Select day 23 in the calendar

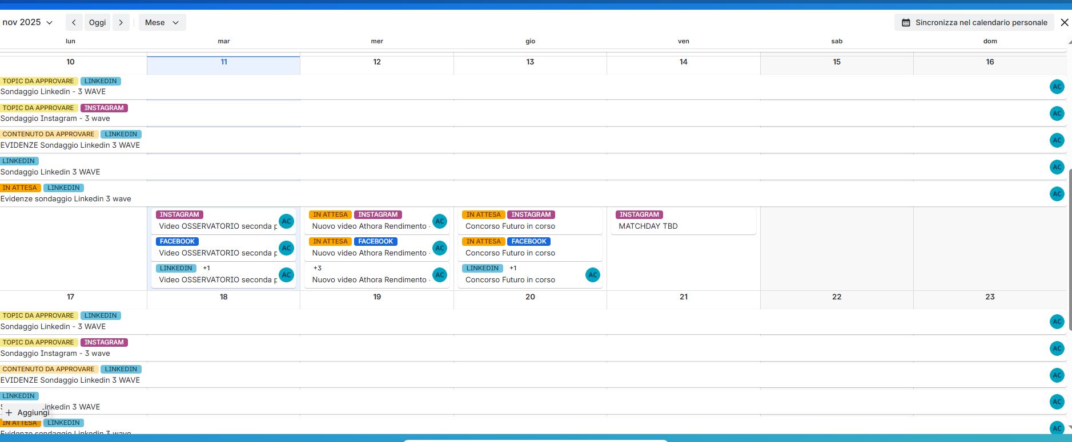point(990,297)
